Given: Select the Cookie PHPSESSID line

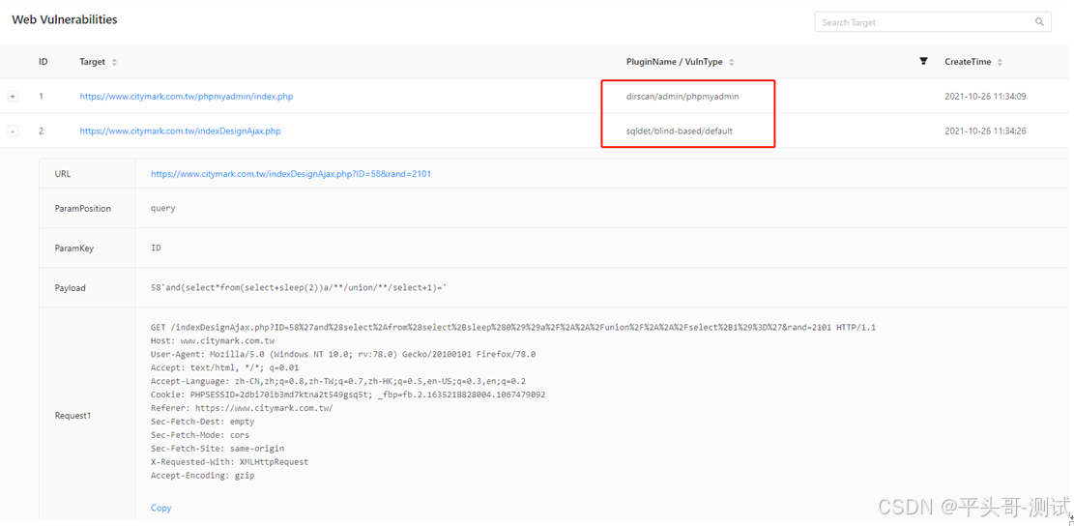Looking at the screenshot, I should coord(348,394).
